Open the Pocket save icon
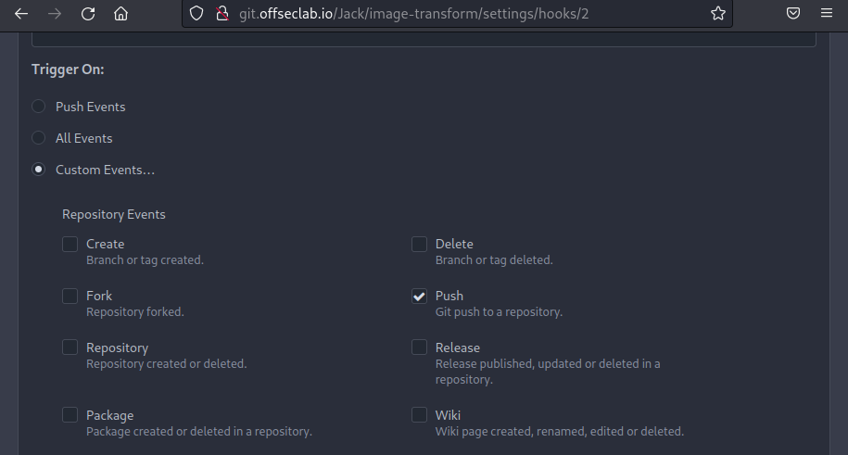This screenshot has width=848, height=455. pyautogui.click(x=793, y=14)
